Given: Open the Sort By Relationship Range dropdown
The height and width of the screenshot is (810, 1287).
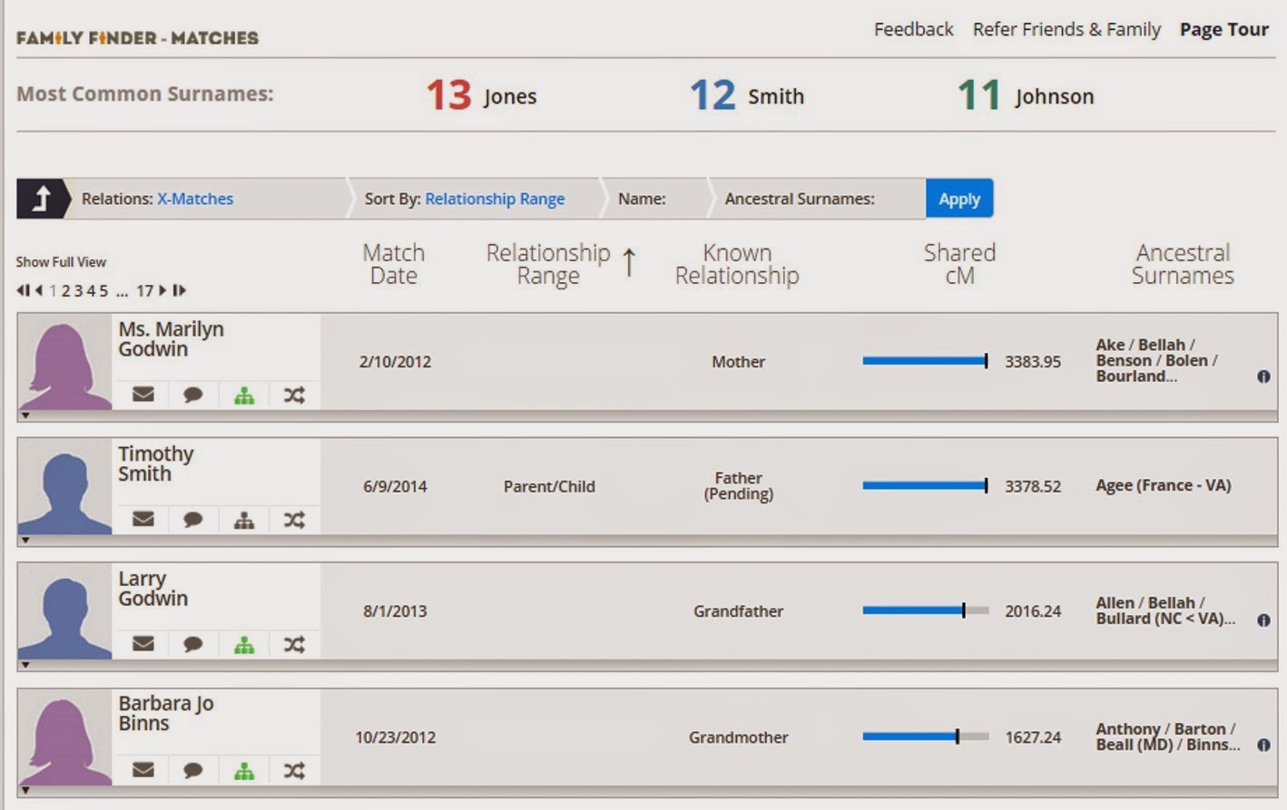Looking at the screenshot, I should pyautogui.click(x=495, y=199).
